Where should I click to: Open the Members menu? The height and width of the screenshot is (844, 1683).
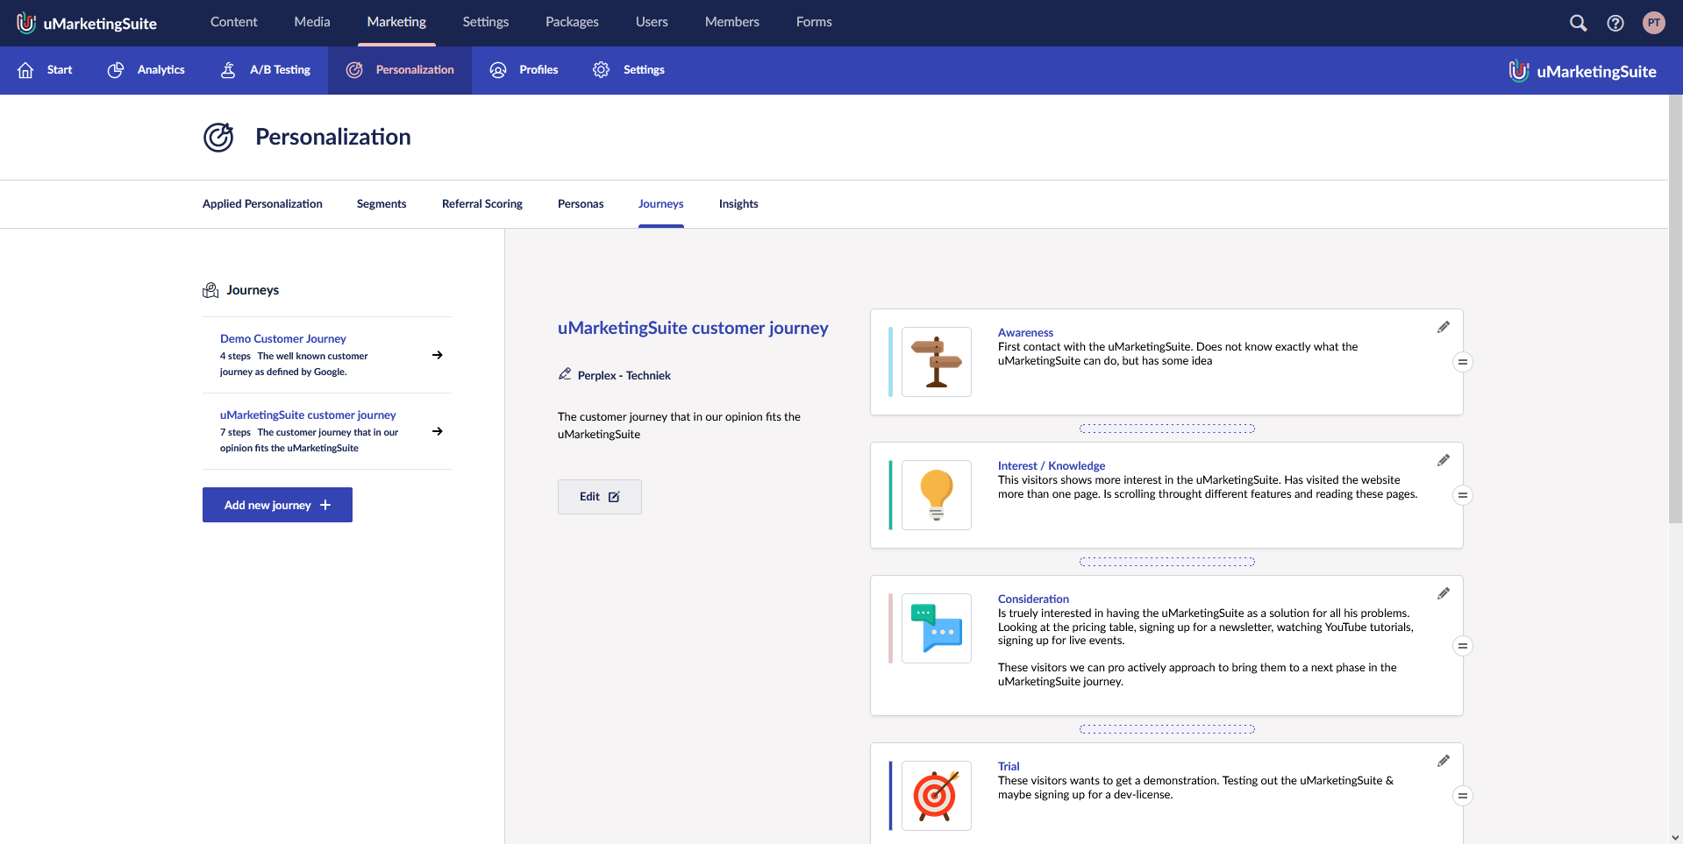tap(732, 22)
